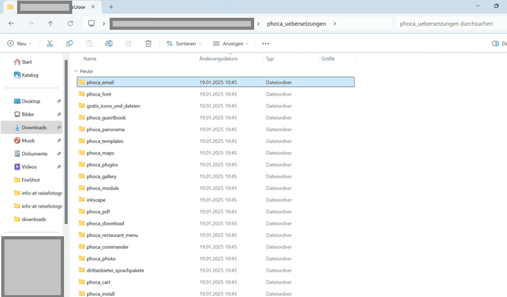Open the Anzeigen view options dropdown
Screen dimensions: 507x297
point(231,44)
